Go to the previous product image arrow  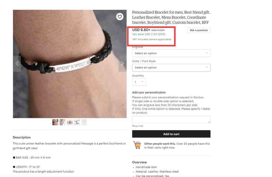pyautogui.click(x=17, y=64)
